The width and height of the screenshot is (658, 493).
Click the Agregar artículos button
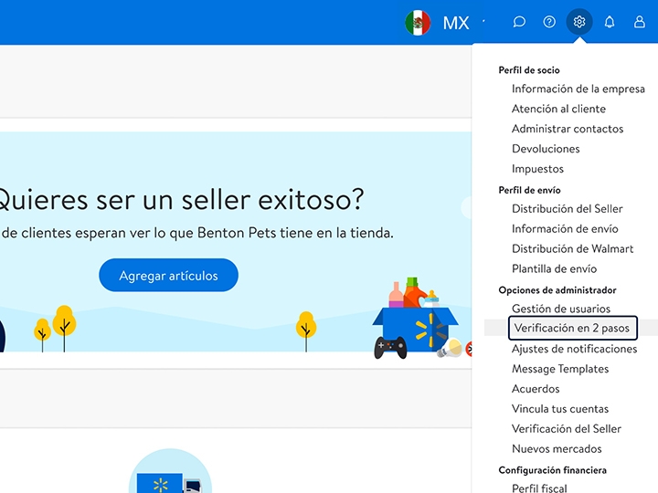[169, 275]
